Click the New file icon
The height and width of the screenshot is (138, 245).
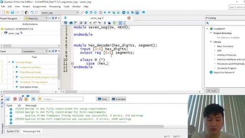tap(3, 13)
